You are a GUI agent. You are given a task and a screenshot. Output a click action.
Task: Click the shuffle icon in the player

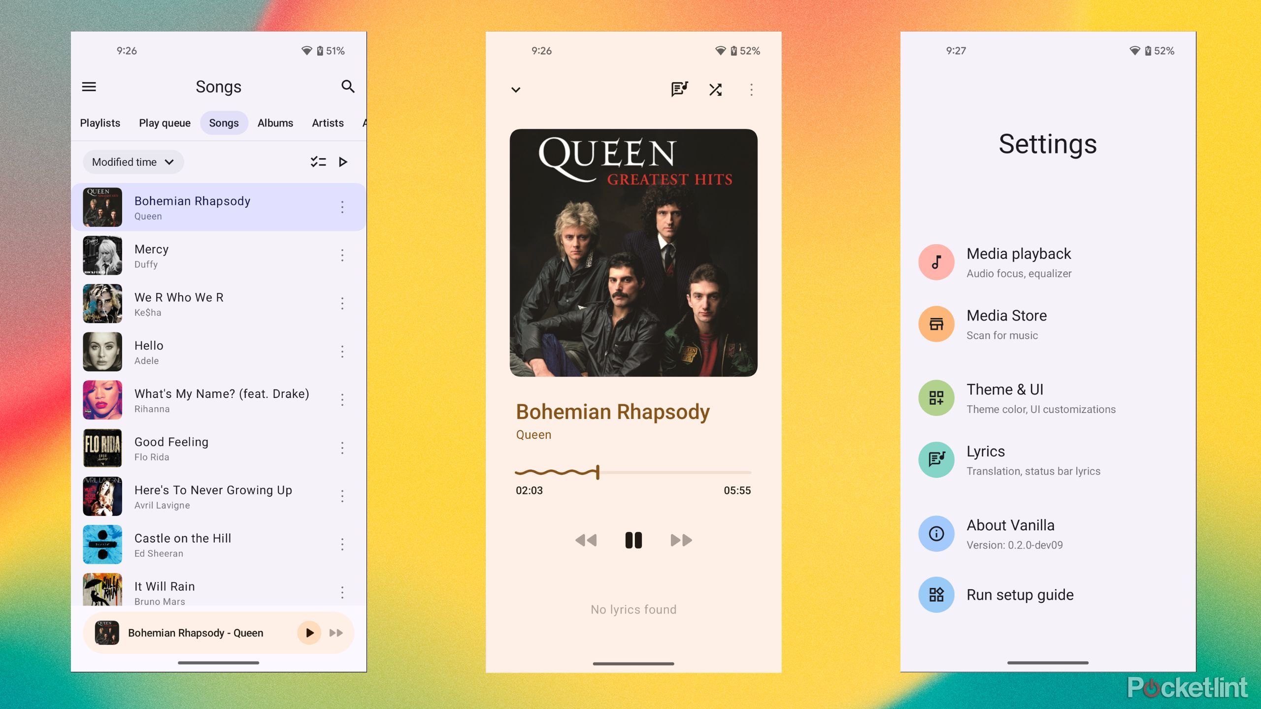(715, 89)
